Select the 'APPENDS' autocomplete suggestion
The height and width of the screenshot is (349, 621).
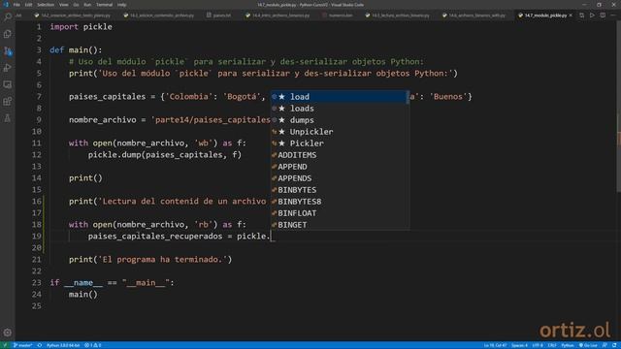click(340, 178)
